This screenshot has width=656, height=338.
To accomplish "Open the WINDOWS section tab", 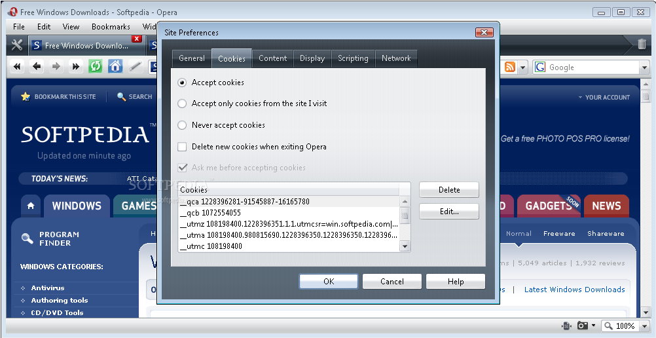I will pyautogui.click(x=77, y=206).
